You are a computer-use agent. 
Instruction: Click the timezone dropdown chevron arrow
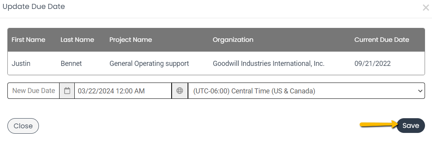point(420,91)
